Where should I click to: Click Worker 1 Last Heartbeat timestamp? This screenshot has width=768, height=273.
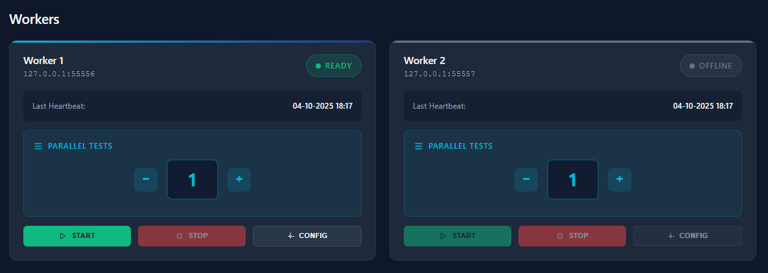pyautogui.click(x=322, y=105)
